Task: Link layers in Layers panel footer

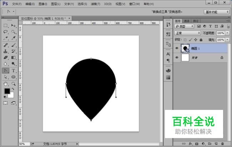Action: 183,143
